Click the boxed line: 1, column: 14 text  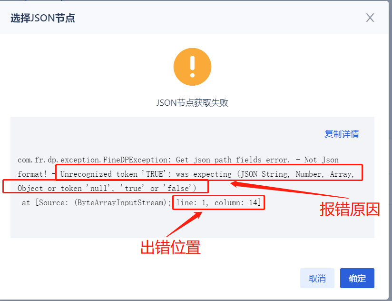click(x=218, y=203)
